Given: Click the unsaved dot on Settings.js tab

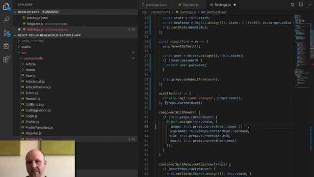Looking at the screenshot, I should pos(235,5).
